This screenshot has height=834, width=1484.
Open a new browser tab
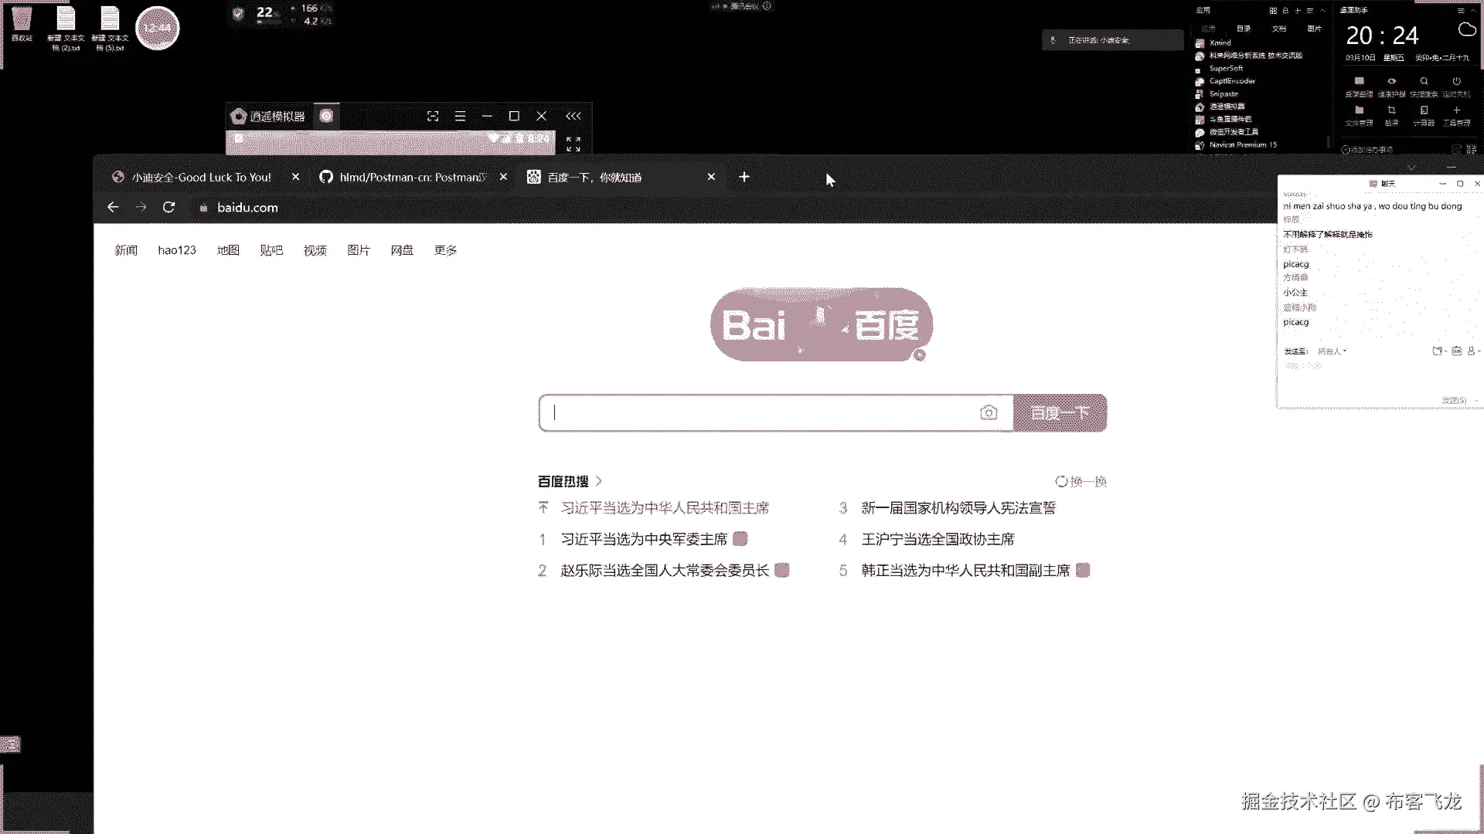click(x=744, y=177)
